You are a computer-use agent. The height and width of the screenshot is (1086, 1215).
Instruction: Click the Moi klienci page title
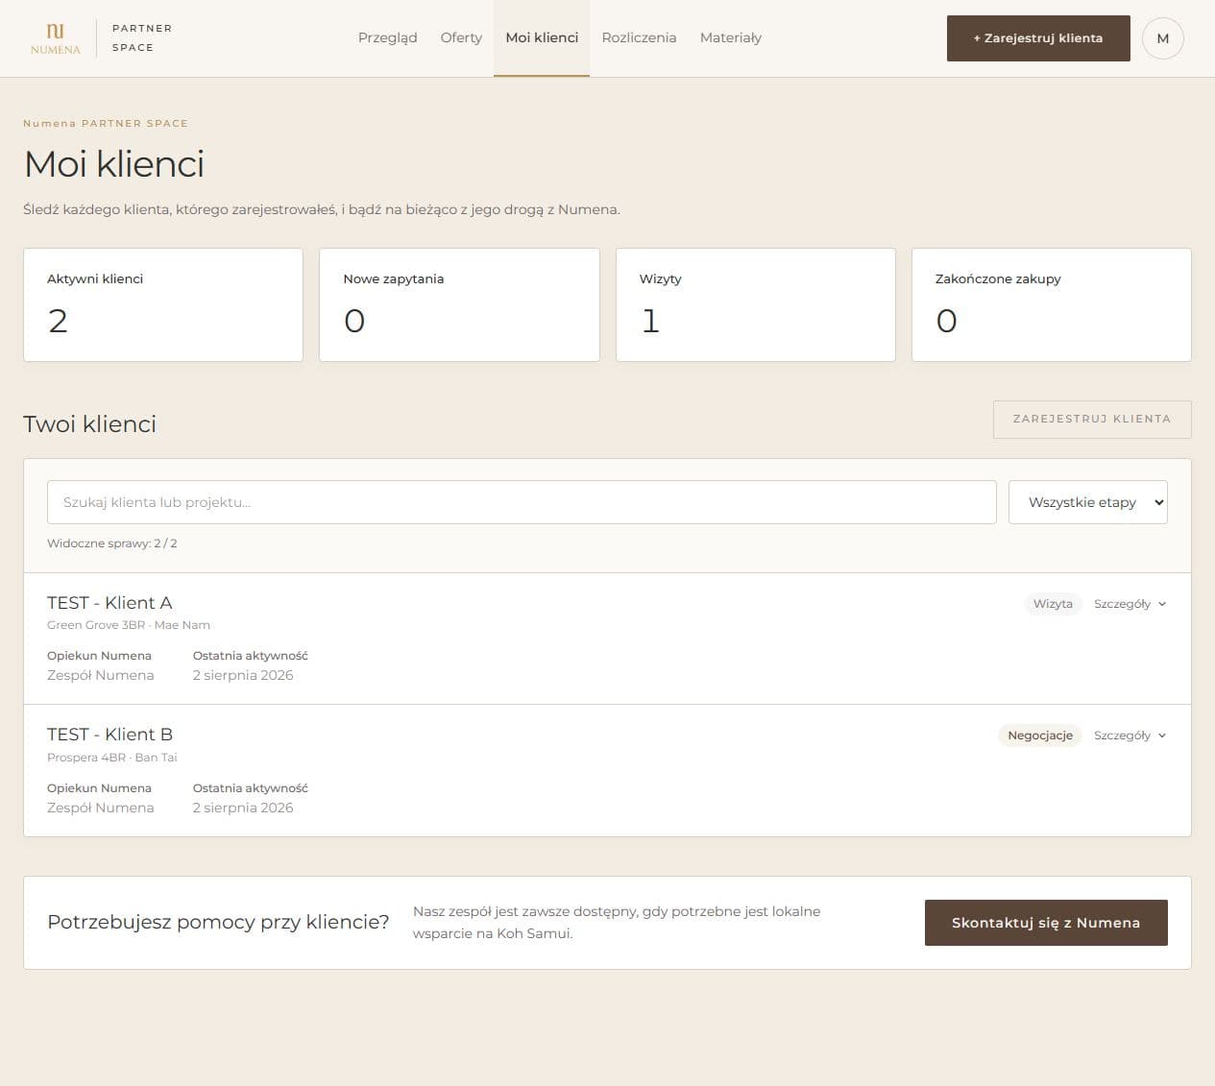coord(114,164)
